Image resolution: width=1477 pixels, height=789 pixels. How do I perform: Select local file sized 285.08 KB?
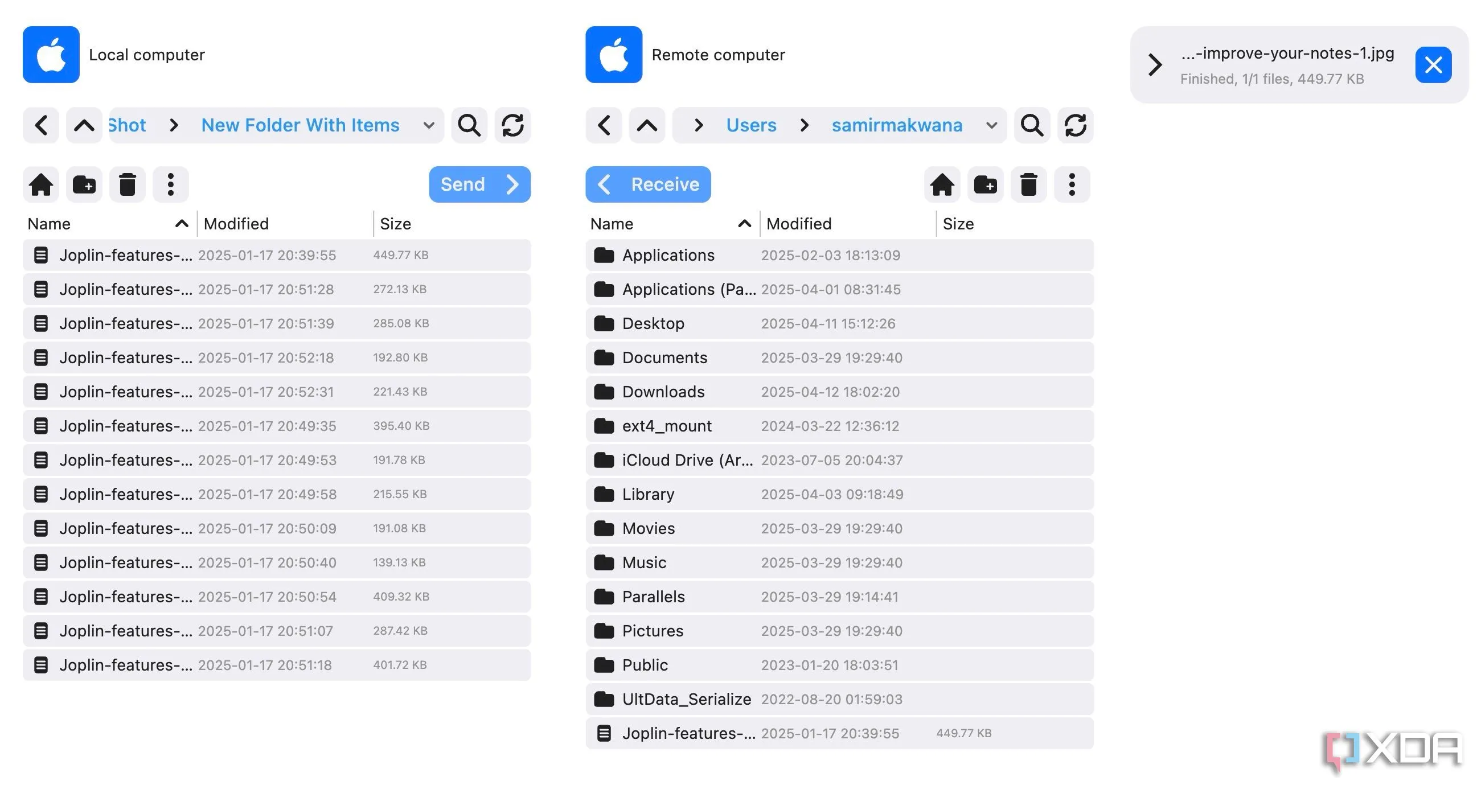click(x=277, y=323)
